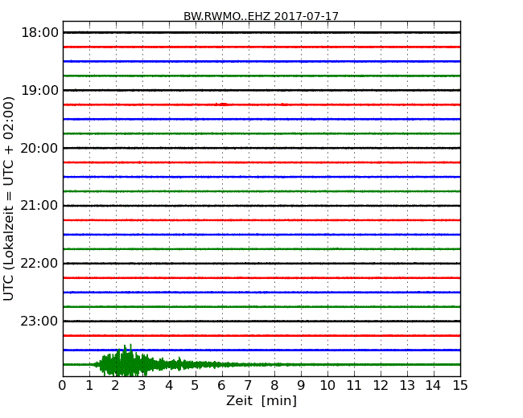
Task: Click the small red blip near minute 6
Action: (223, 104)
